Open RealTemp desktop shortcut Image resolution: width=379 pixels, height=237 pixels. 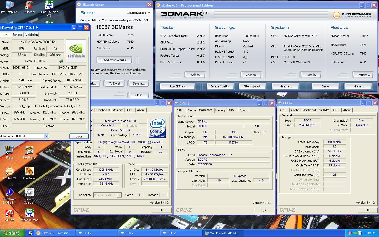click(x=29, y=153)
